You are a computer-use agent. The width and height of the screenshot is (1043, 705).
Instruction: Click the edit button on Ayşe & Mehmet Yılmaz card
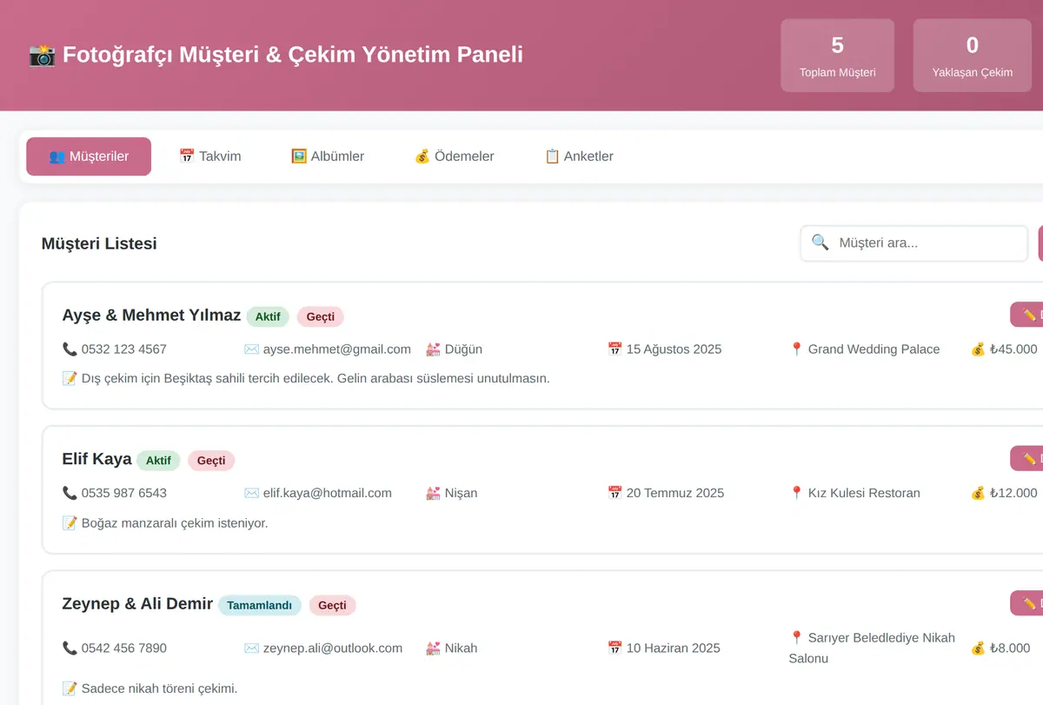pyautogui.click(x=1026, y=315)
